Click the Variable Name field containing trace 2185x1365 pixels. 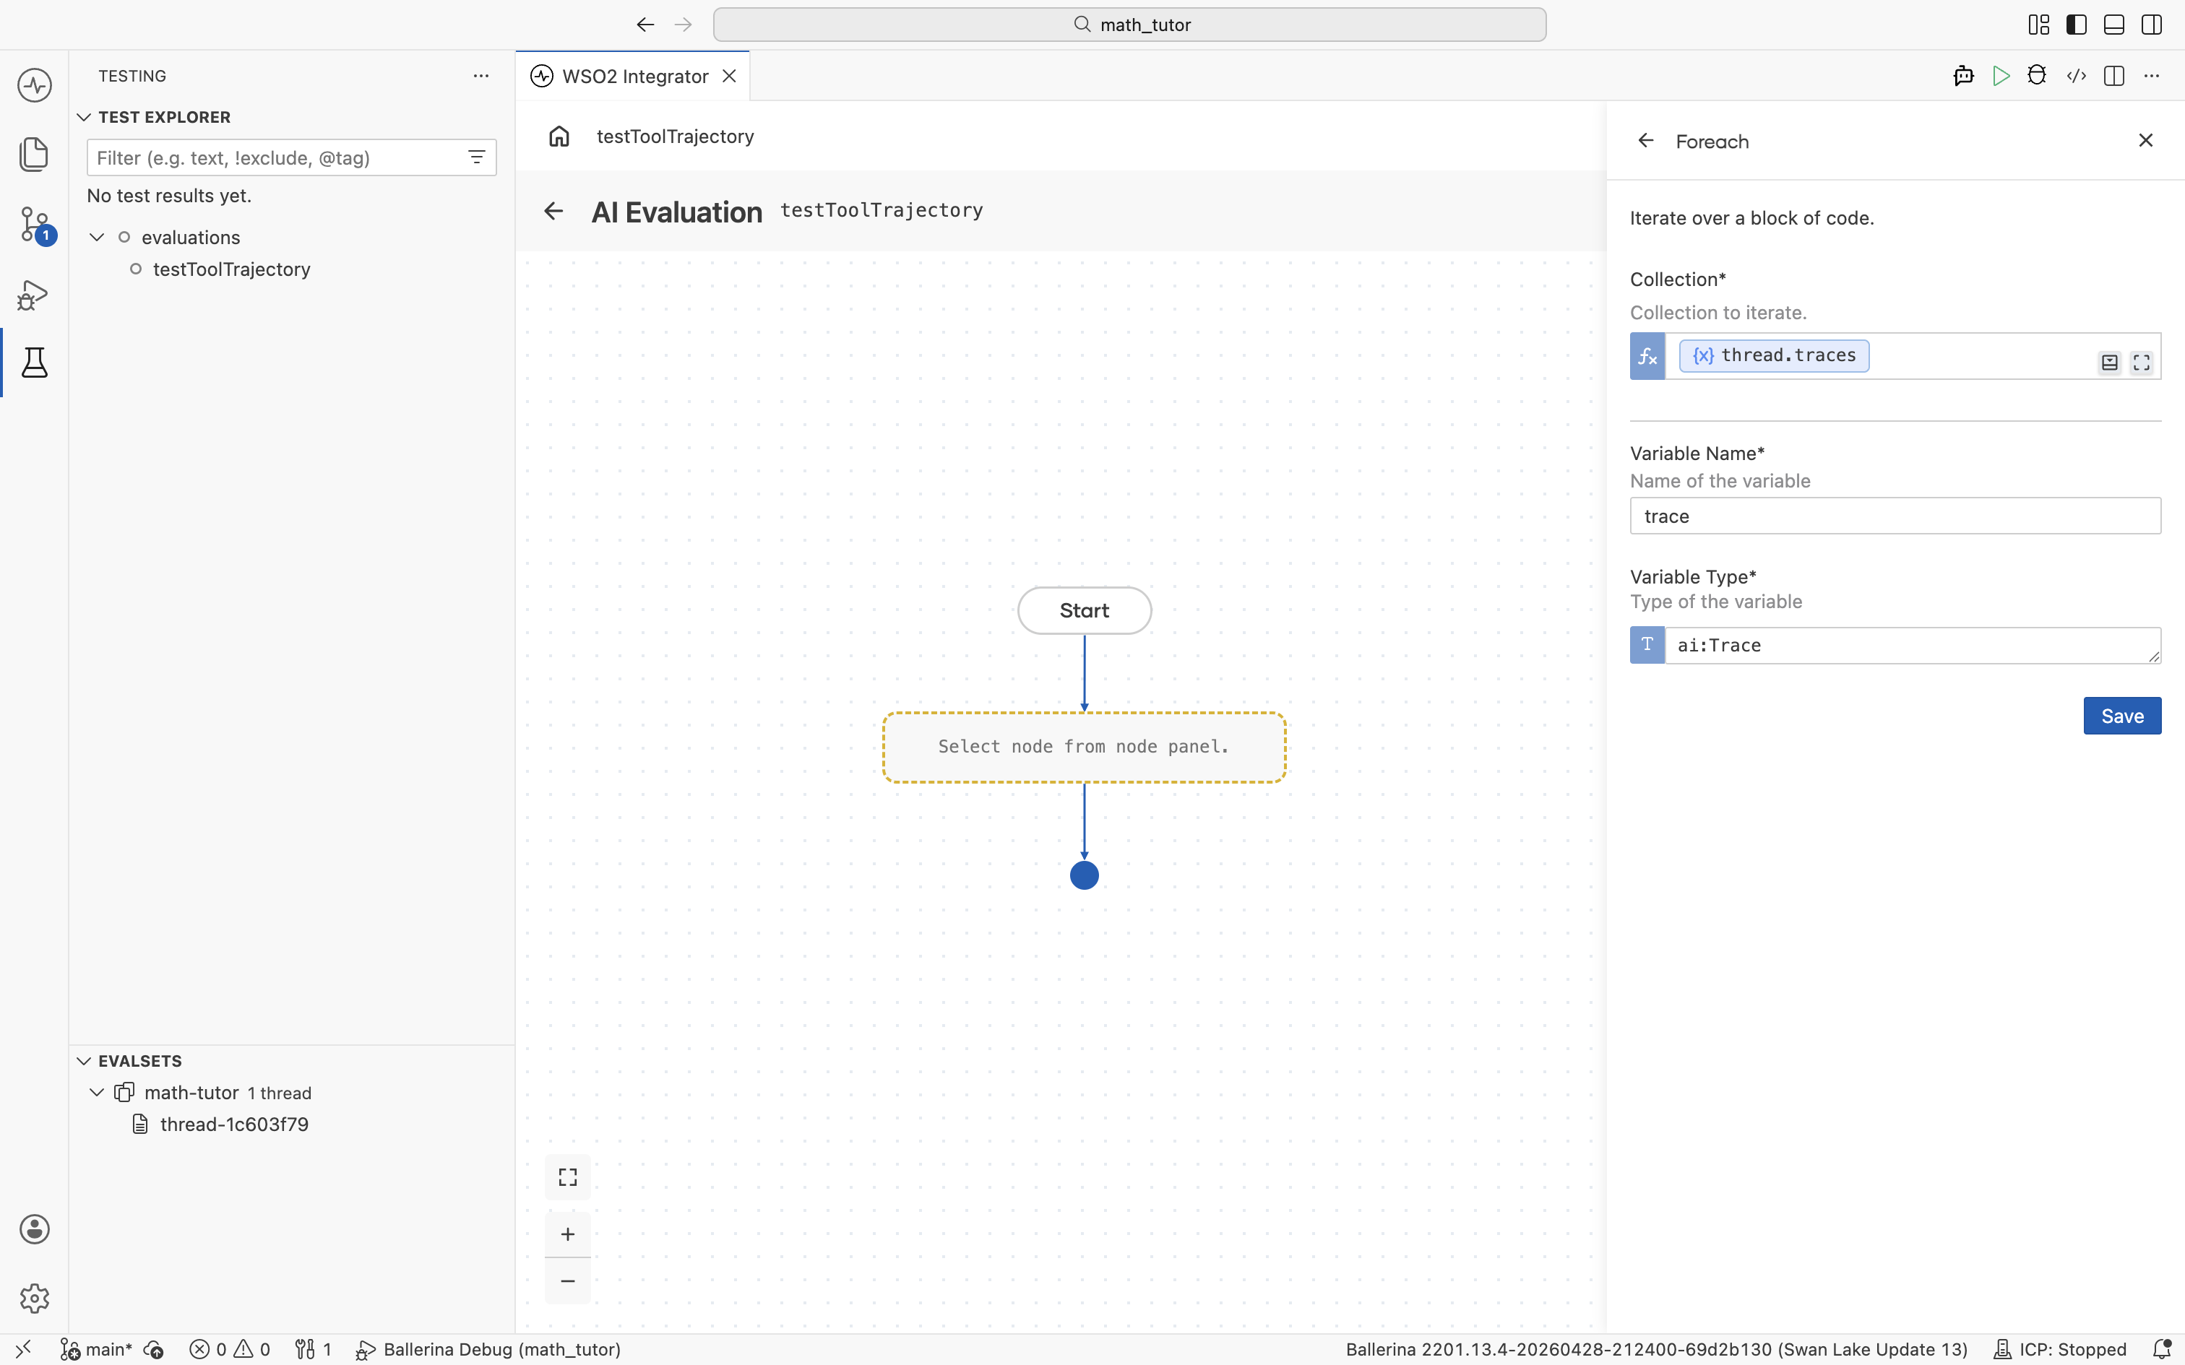tap(1895, 516)
